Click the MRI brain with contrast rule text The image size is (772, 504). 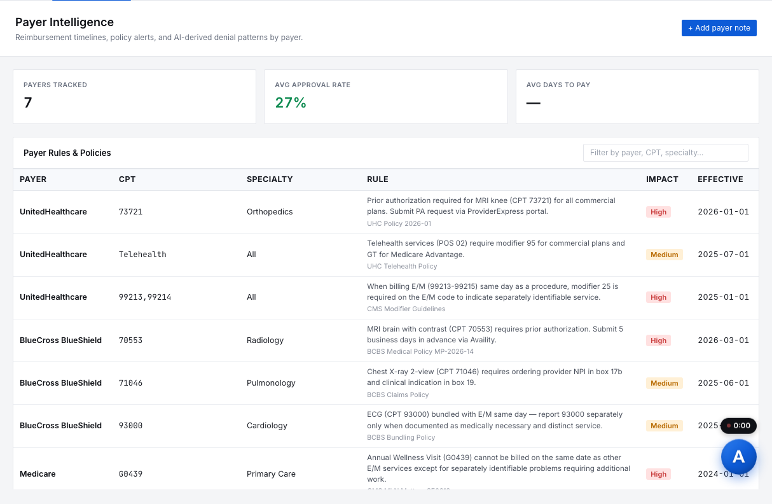495,335
